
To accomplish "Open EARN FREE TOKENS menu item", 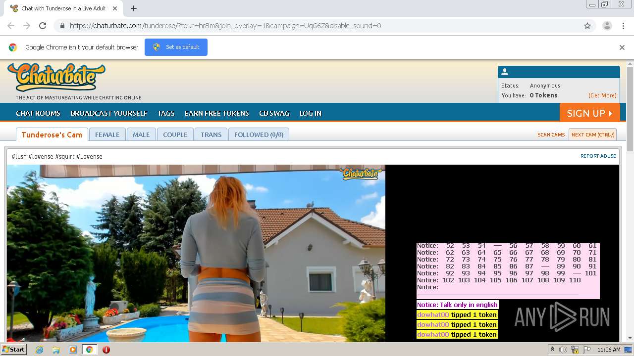I will coord(217,113).
